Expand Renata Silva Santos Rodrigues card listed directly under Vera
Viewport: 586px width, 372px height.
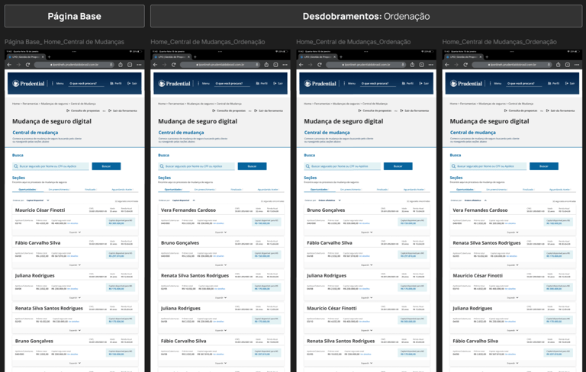513,265
